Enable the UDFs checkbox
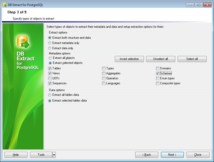The height and width of the screenshot is (162, 214). point(50,78)
